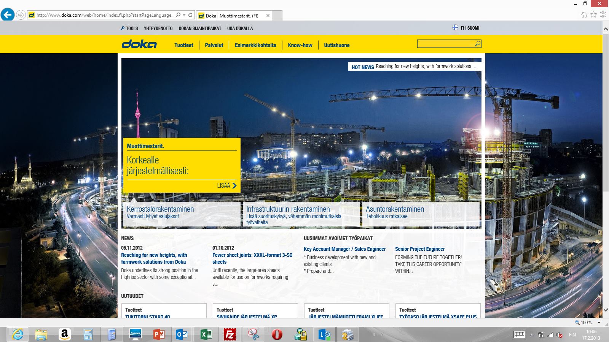Image resolution: width=609 pixels, height=342 pixels.
Task: Click the Finnish flag language icon
Action: [x=455, y=28]
